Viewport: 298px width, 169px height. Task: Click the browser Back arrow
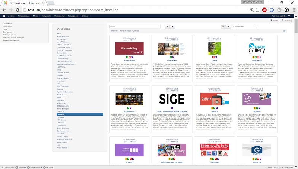pyautogui.click(x=4, y=10)
